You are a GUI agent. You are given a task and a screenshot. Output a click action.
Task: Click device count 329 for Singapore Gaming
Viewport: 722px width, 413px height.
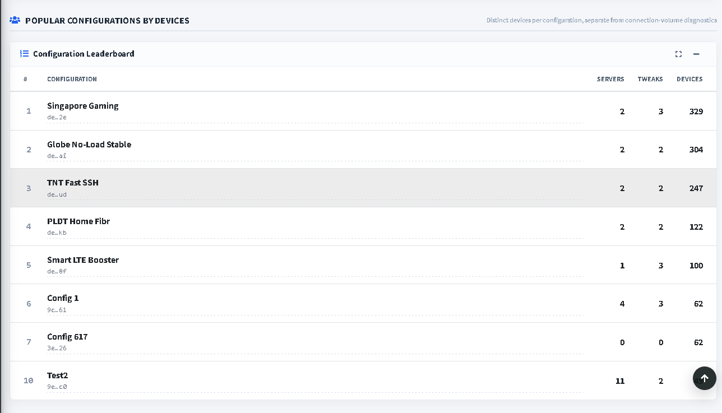696,111
